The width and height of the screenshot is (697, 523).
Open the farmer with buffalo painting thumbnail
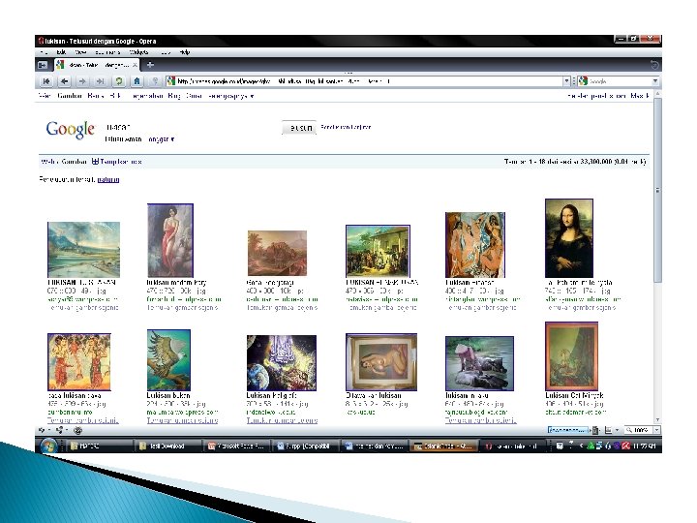tap(479, 363)
